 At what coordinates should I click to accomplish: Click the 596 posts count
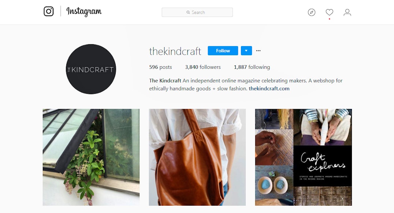coord(160,67)
